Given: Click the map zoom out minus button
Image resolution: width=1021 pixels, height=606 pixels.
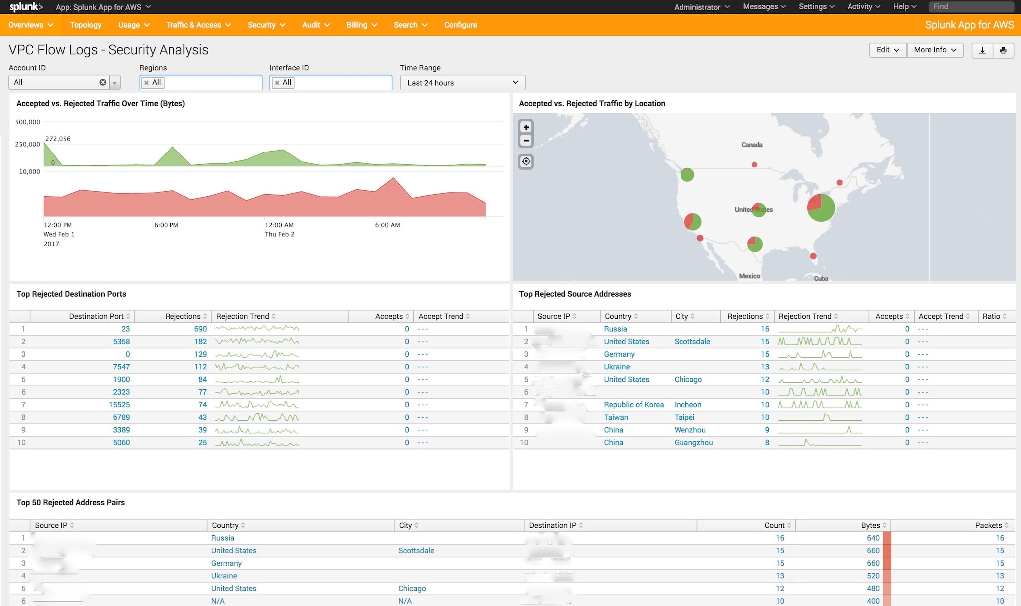Looking at the screenshot, I should click(x=526, y=141).
